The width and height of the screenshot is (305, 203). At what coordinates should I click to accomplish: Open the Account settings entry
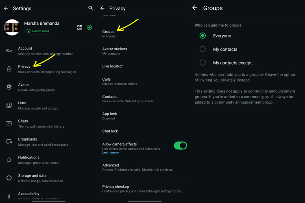coord(48,51)
